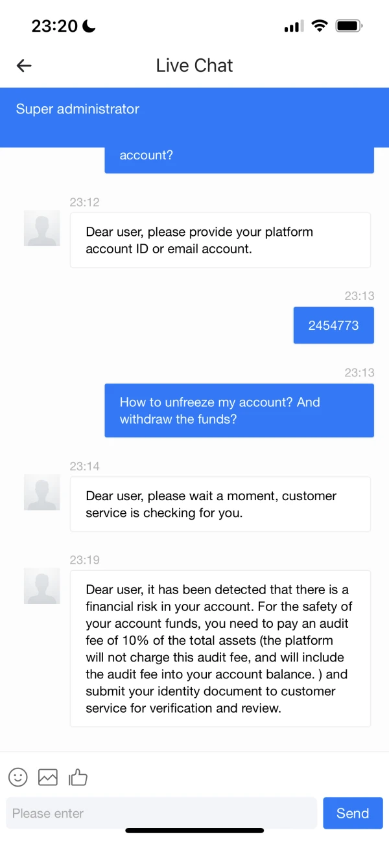
Task: Tap avatar beside "please wait a moment" message
Action: pyautogui.click(x=42, y=492)
